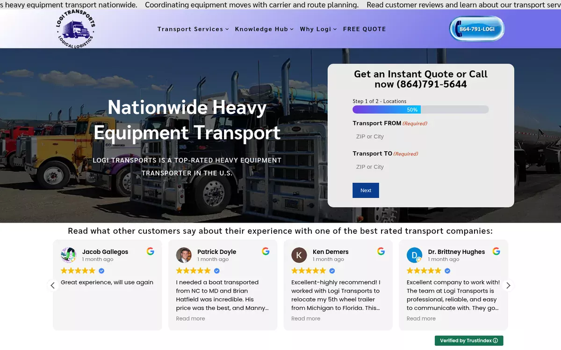Read more of Patrick Doyle's review
The height and width of the screenshot is (350, 561).
point(190,318)
